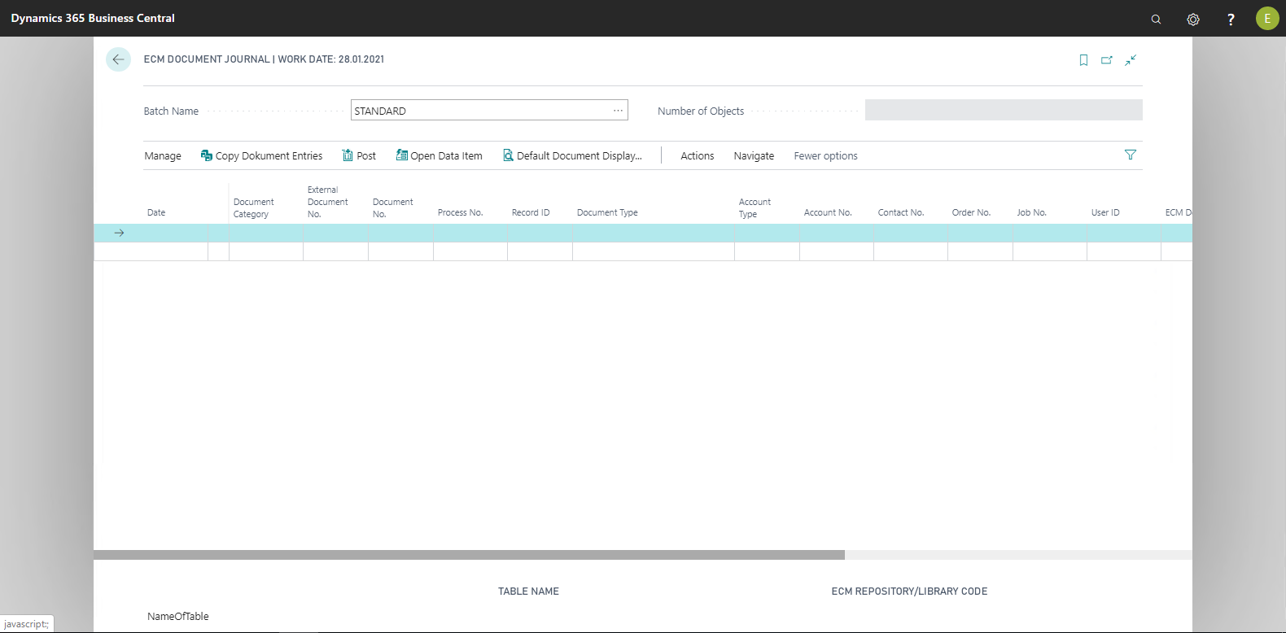The image size is (1286, 633).
Task: Click Default Document Display action
Action: 572,156
